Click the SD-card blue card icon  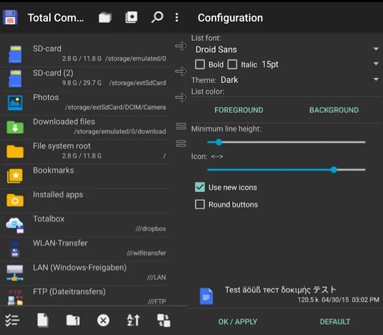coord(15,54)
